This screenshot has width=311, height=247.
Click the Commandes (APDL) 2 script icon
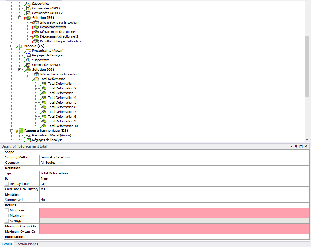pos(28,13)
